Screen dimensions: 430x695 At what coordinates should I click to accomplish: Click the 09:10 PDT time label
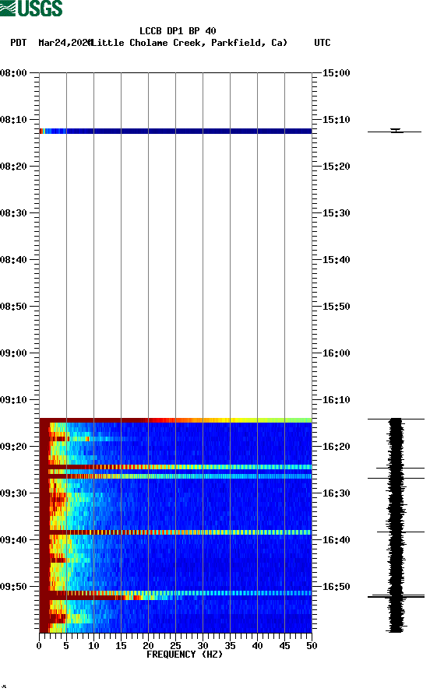[13, 400]
